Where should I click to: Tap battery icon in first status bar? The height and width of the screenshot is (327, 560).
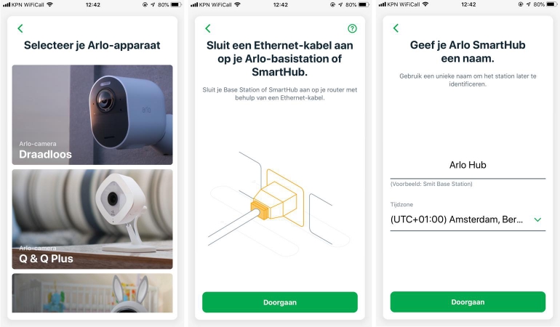click(x=176, y=4)
